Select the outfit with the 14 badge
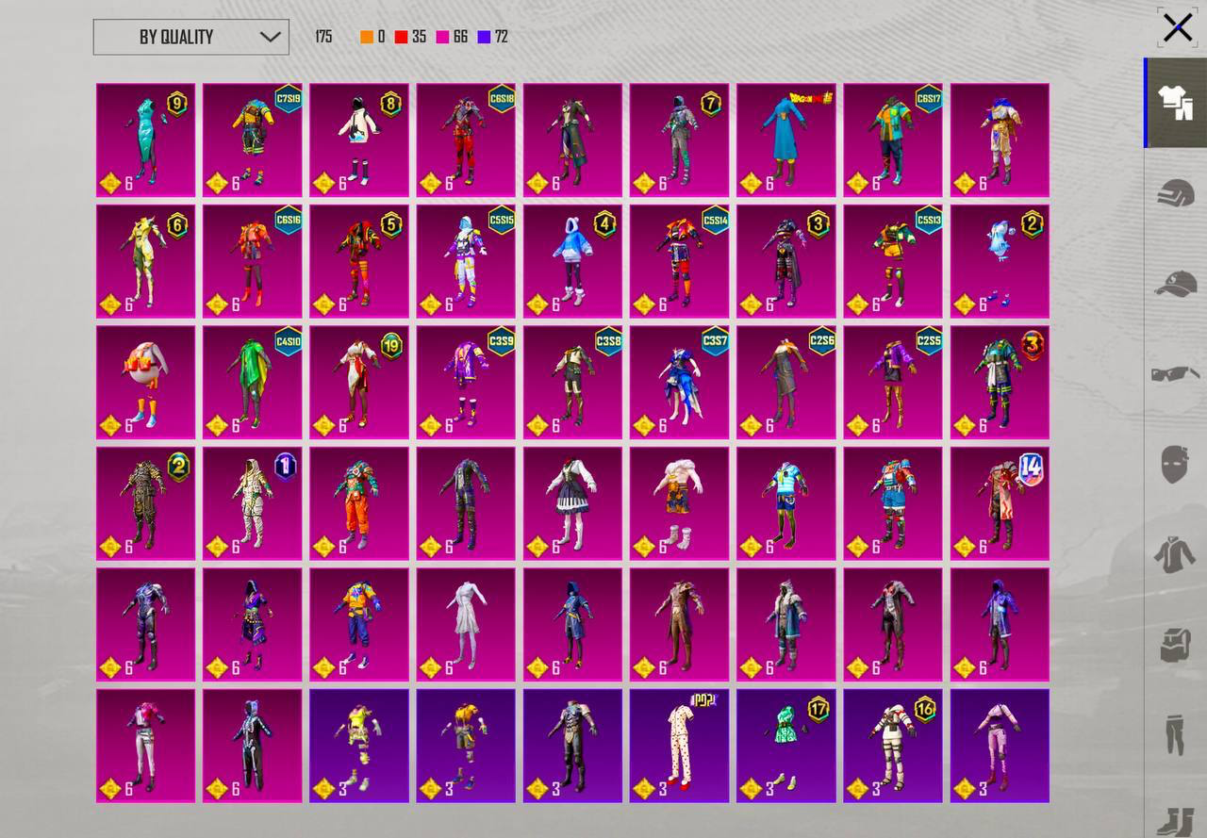The image size is (1207, 838). point(1000,503)
